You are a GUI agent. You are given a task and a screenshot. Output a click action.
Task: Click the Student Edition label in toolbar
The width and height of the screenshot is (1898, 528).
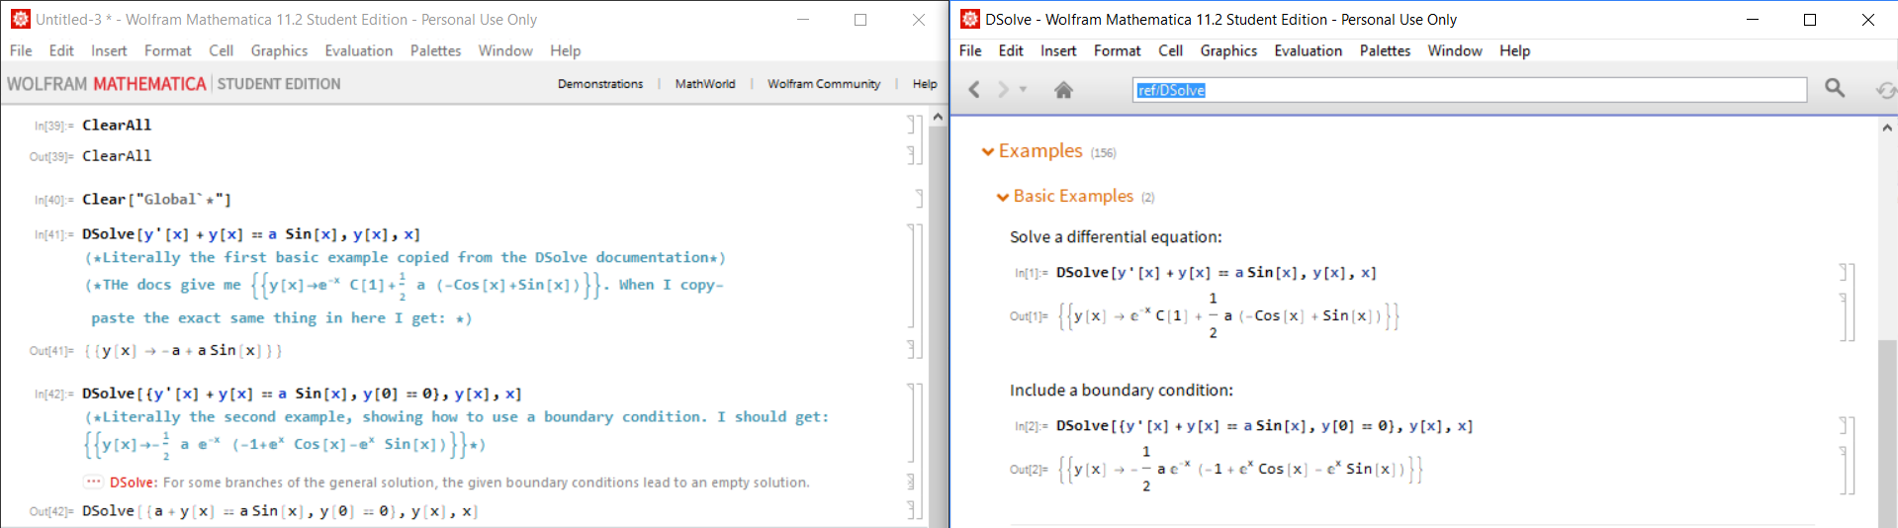click(279, 84)
